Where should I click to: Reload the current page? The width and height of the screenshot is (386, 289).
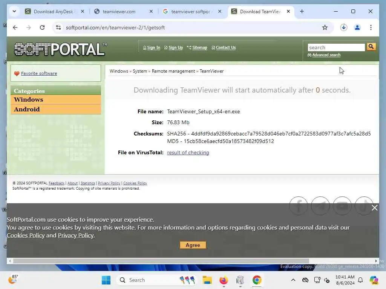(42, 27)
